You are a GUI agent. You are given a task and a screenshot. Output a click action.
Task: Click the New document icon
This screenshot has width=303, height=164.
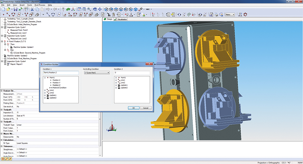pos(3,9)
